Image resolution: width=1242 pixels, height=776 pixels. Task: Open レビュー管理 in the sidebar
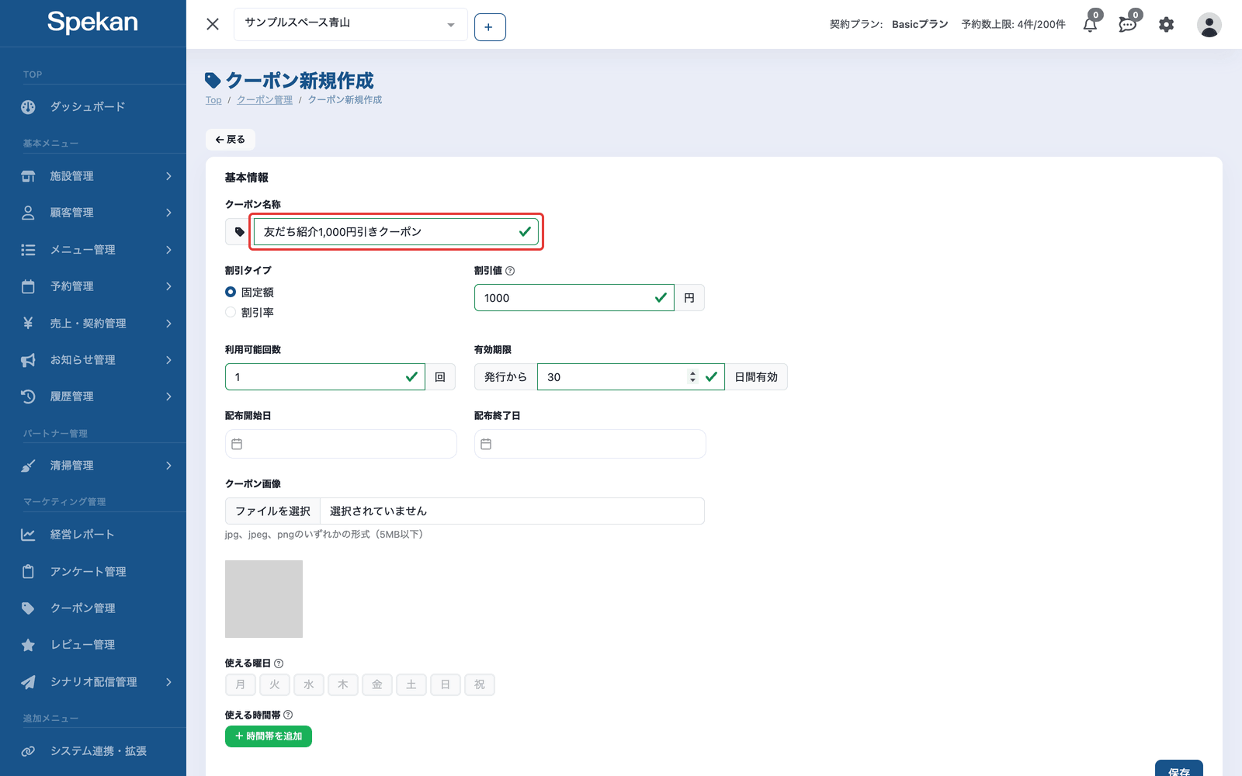93,644
